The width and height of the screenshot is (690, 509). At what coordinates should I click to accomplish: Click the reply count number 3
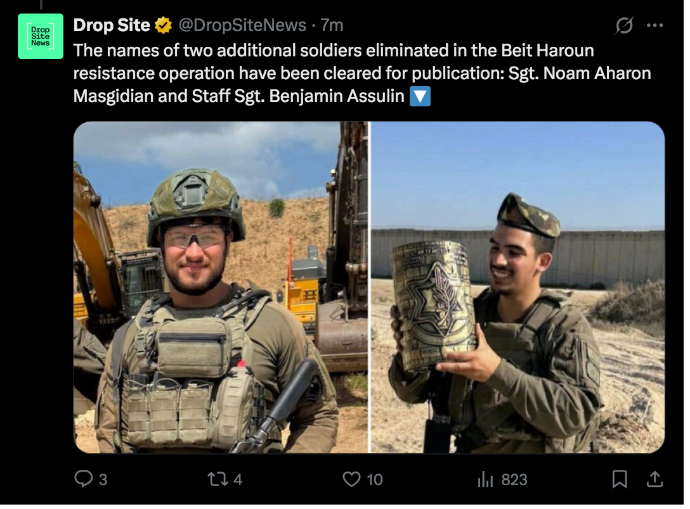pos(103,480)
